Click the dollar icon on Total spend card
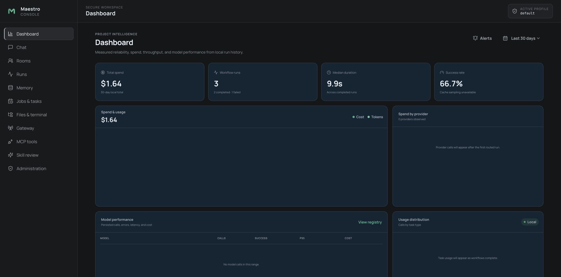The width and height of the screenshot is (561, 277). click(103, 73)
